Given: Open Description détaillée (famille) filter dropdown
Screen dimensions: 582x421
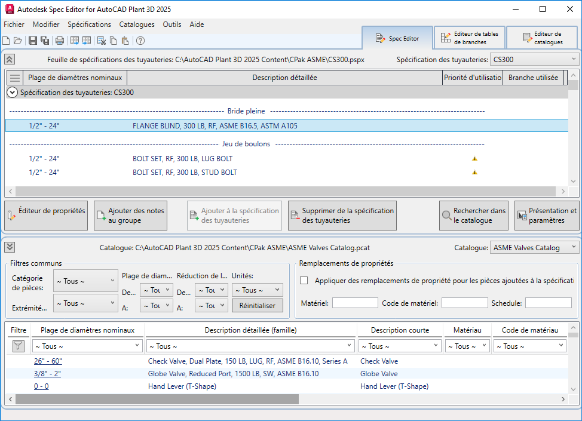Looking at the screenshot, I should pyautogui.click(x=250, y=346).
